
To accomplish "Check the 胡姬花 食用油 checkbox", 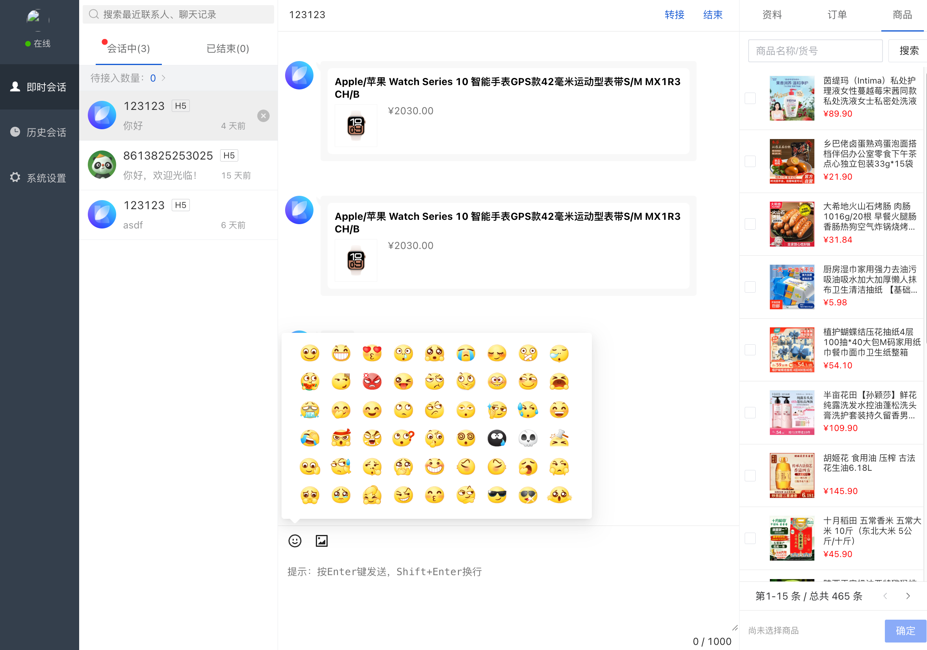I will coord(750,475).
